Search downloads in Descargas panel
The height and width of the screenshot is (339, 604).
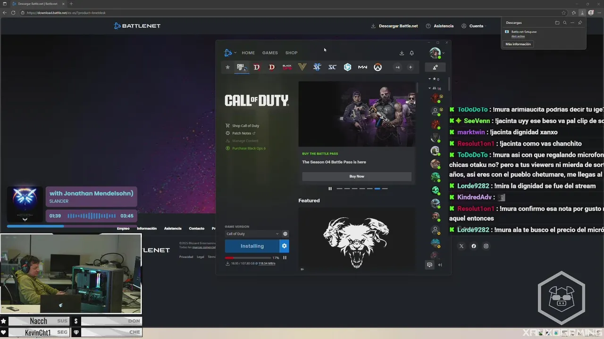[x=565, y=23]
